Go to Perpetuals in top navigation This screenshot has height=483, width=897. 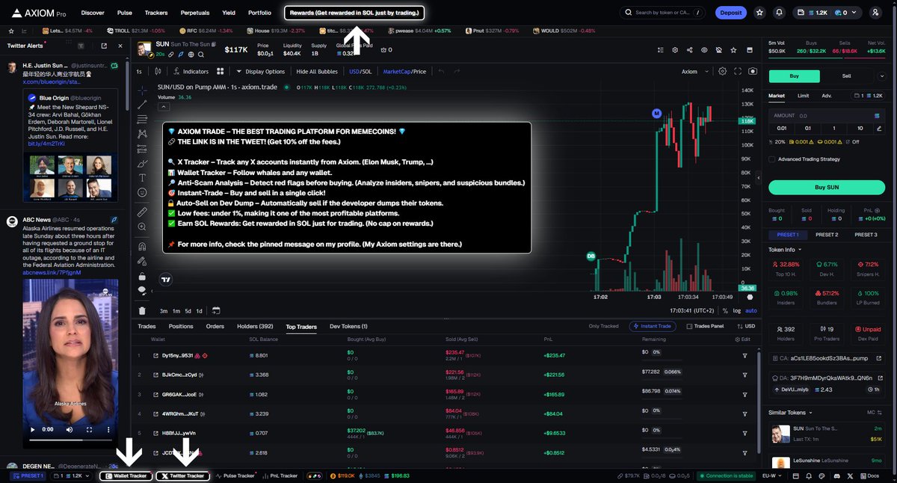[194, 13]
